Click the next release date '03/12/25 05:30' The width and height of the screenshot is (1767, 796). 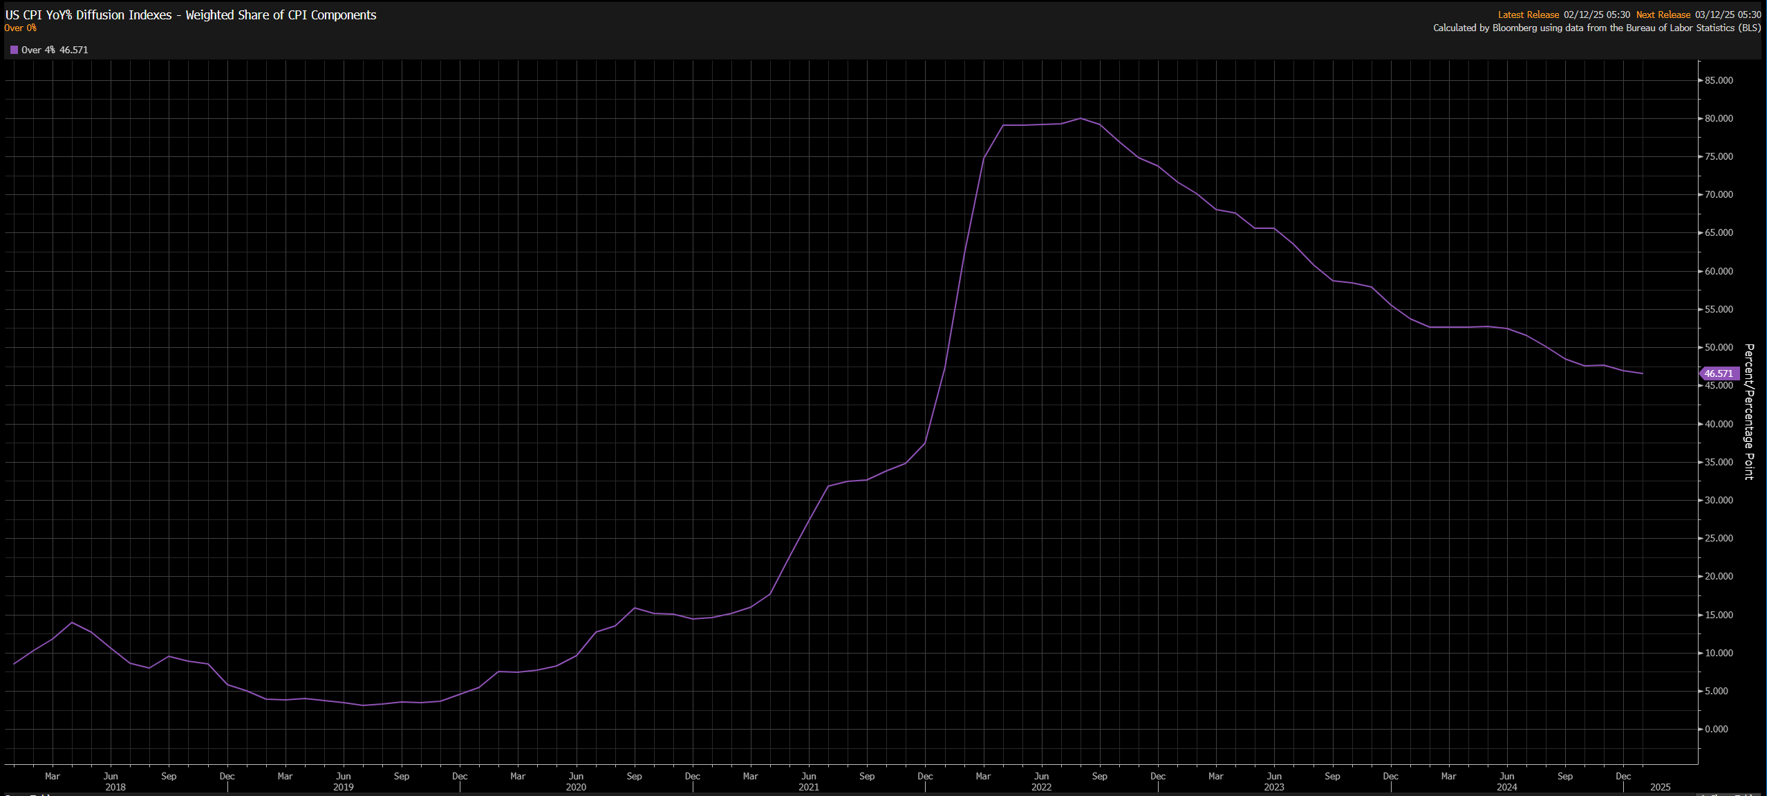[x=1728, y=15]
